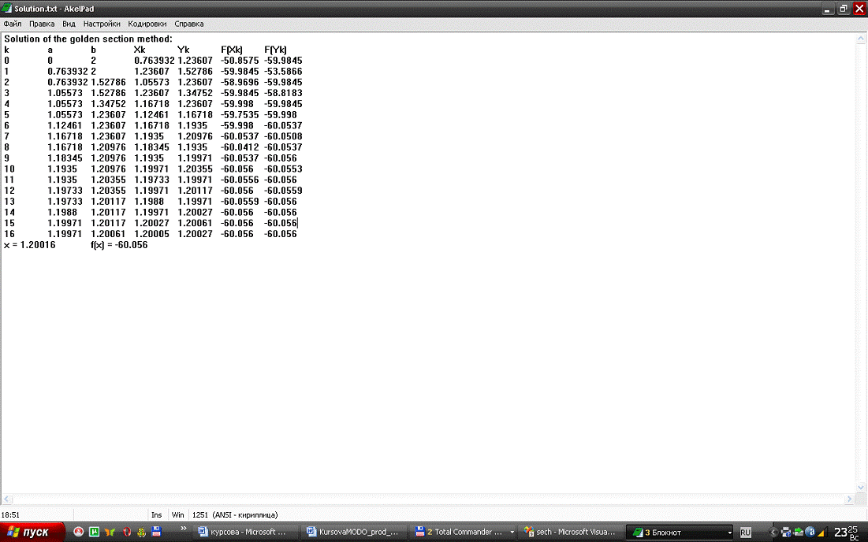Click heading 'Solution of the golden section method:'

tap(88, 39)
